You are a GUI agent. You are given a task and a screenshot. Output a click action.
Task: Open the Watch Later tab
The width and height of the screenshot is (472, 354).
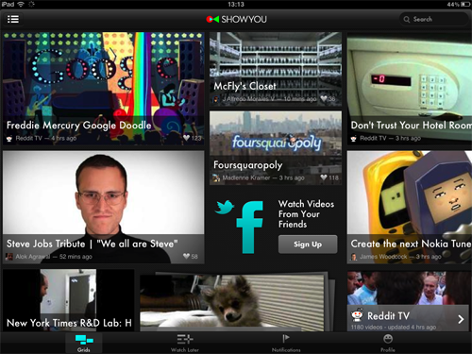(185, 343)
